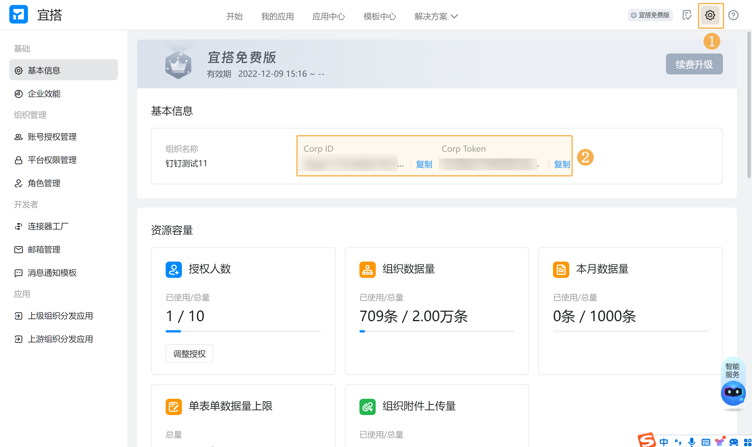Select 企业效能 in the sidebar
Screen dimensions: 752x447
click(44, 94)
